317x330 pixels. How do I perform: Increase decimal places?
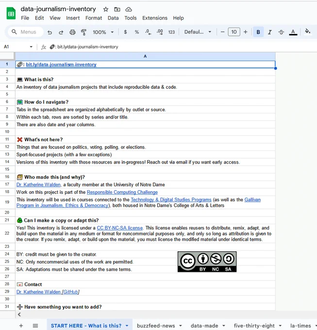pyautogui.click(x=160, y=32)
